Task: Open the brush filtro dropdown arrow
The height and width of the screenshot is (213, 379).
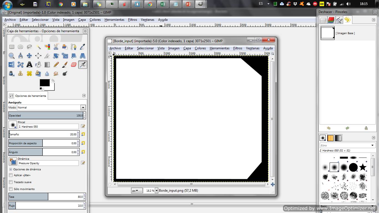Action: click(373, 145)
